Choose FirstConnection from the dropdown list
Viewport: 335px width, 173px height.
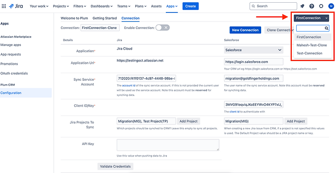click(313, 37)
